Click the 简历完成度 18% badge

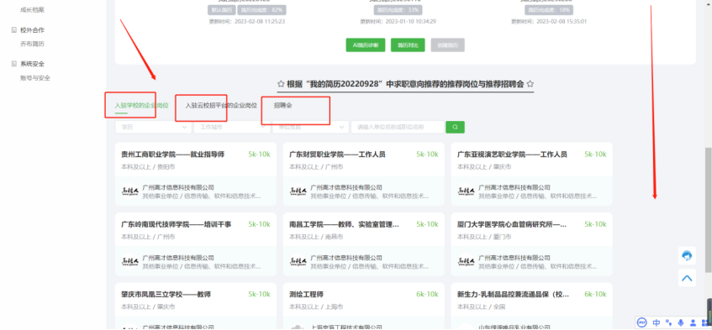pos(549,10)
